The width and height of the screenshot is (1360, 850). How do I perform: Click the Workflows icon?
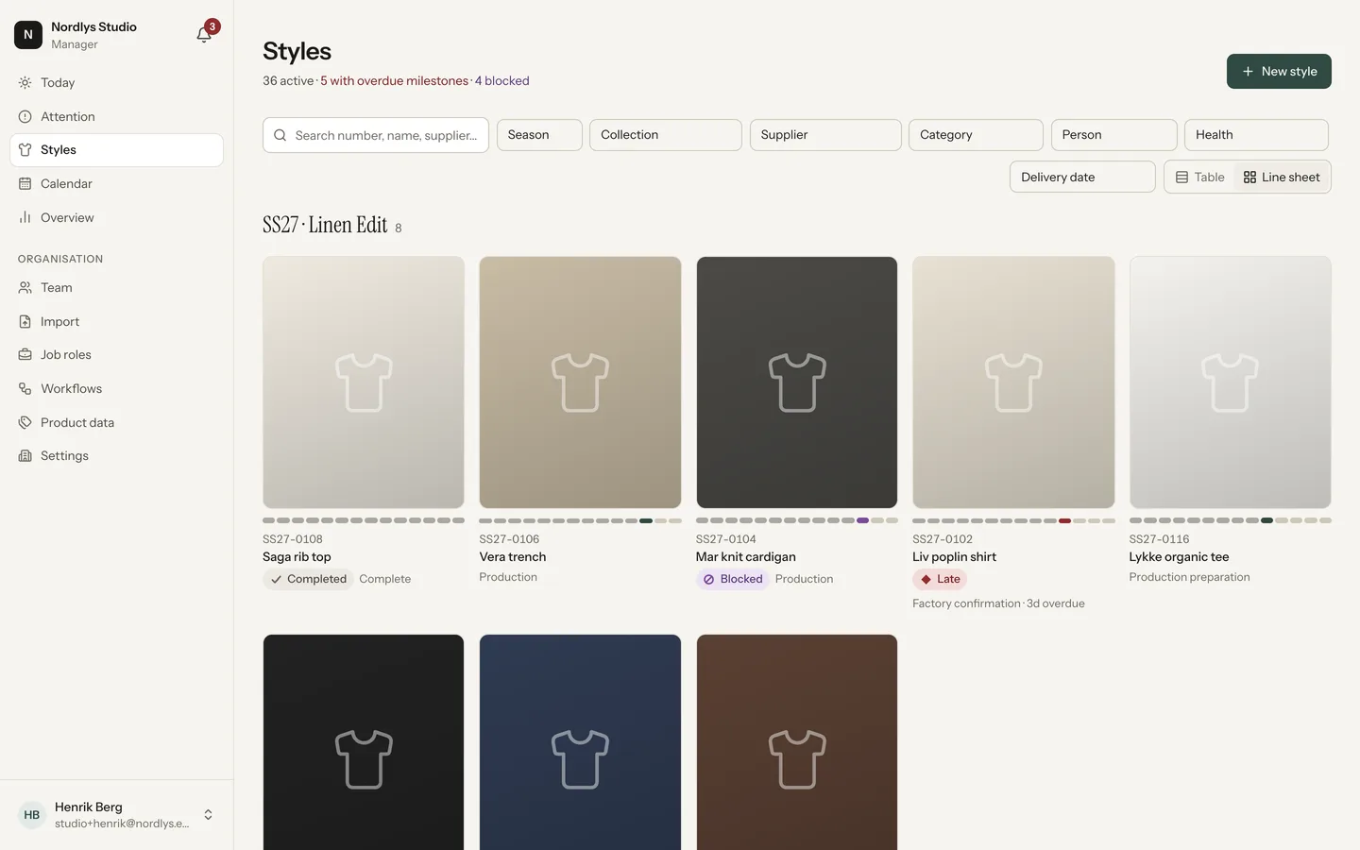[x=25, y=389]
